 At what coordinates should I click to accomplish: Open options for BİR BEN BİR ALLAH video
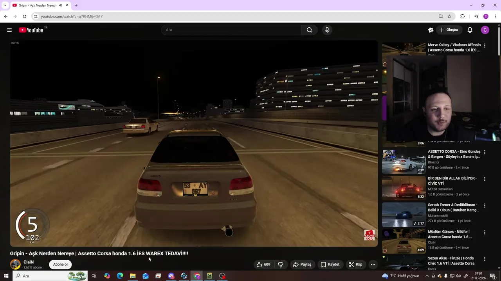(x=485, y=179)
